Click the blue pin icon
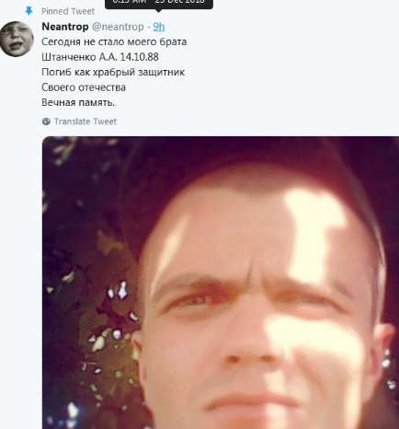 28,11
